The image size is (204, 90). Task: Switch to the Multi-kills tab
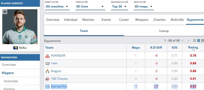click(x=177, y=20)
